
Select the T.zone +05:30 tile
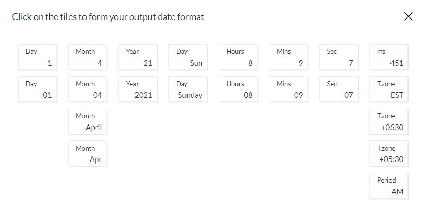pyautogui.click(x=389, y=153)
